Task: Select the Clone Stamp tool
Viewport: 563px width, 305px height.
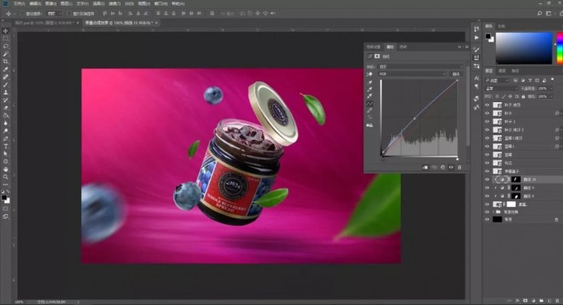Action: pos(6,92)
